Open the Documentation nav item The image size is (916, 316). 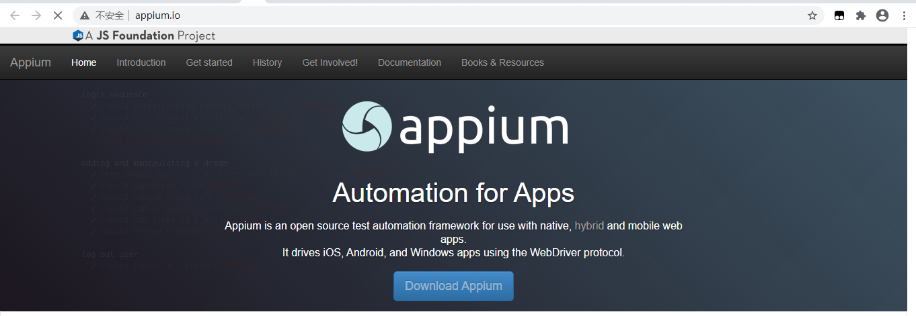410,62
